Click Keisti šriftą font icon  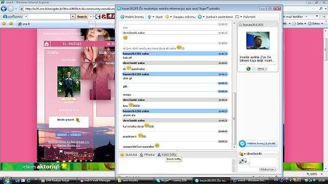(x=159, y=155)
